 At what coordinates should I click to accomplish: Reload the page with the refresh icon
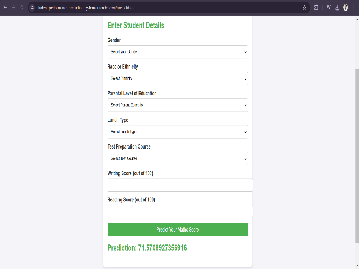[x=22, y=8]
